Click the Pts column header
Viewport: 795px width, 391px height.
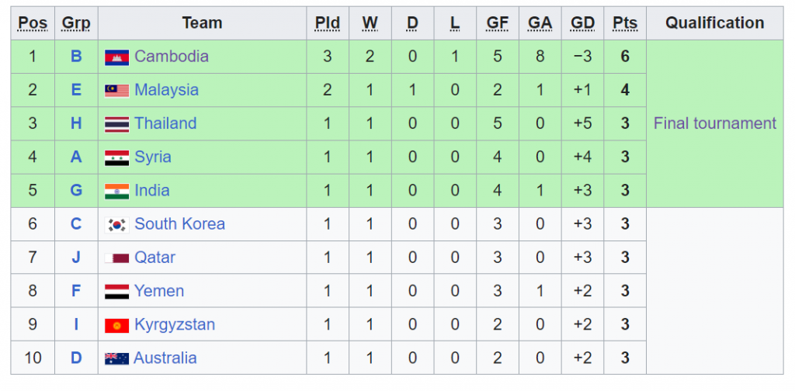pos(625,23)
